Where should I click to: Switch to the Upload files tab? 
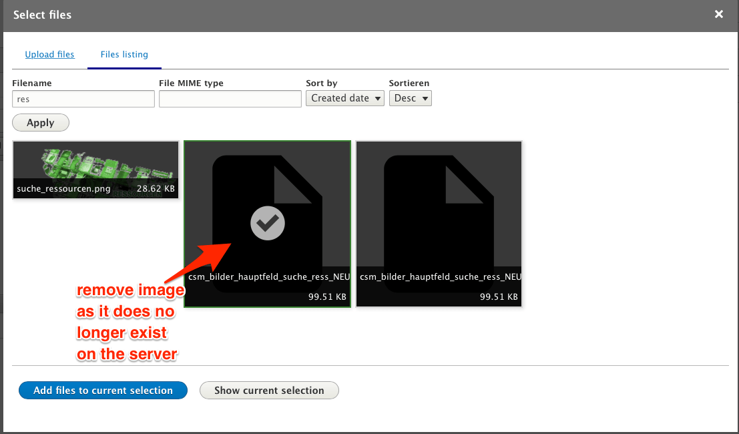click(49, 54)
